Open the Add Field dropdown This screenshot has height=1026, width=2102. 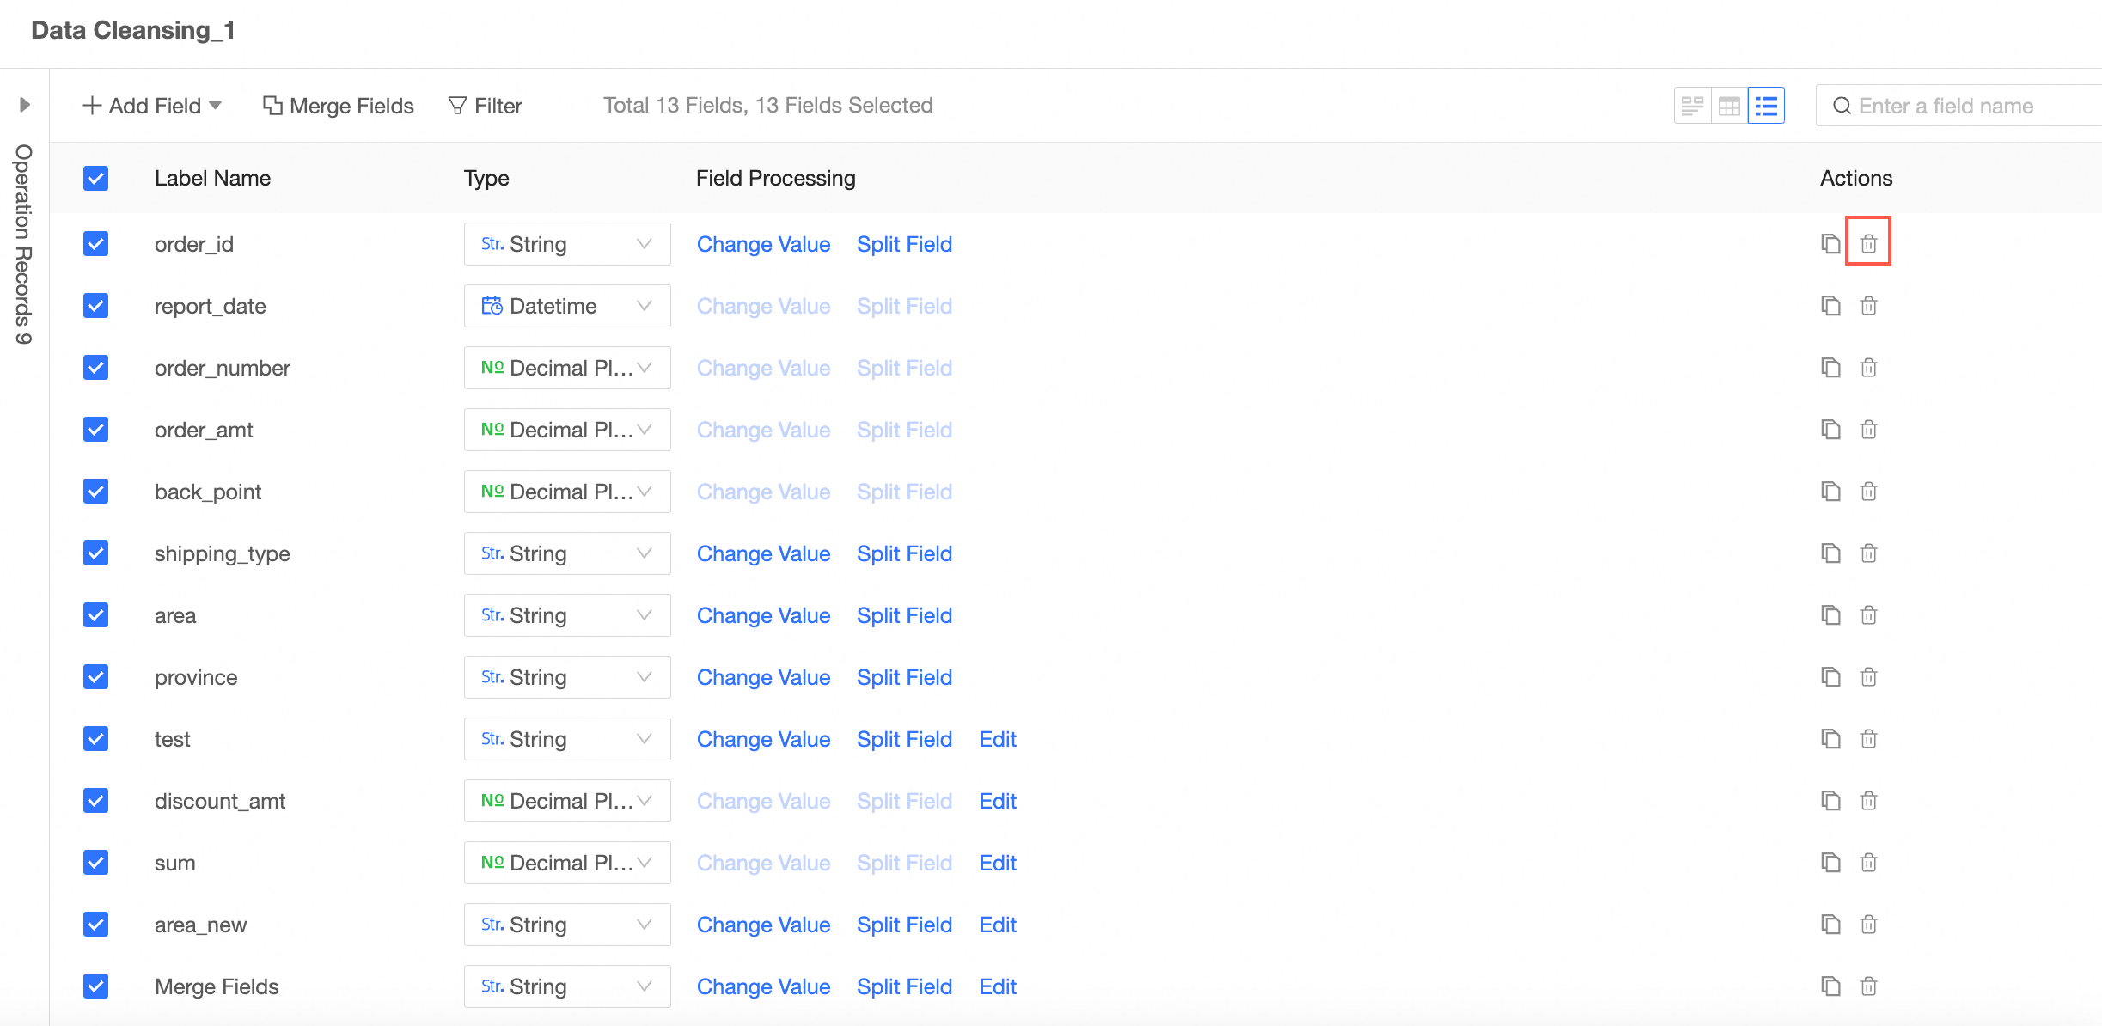(152, 106)
